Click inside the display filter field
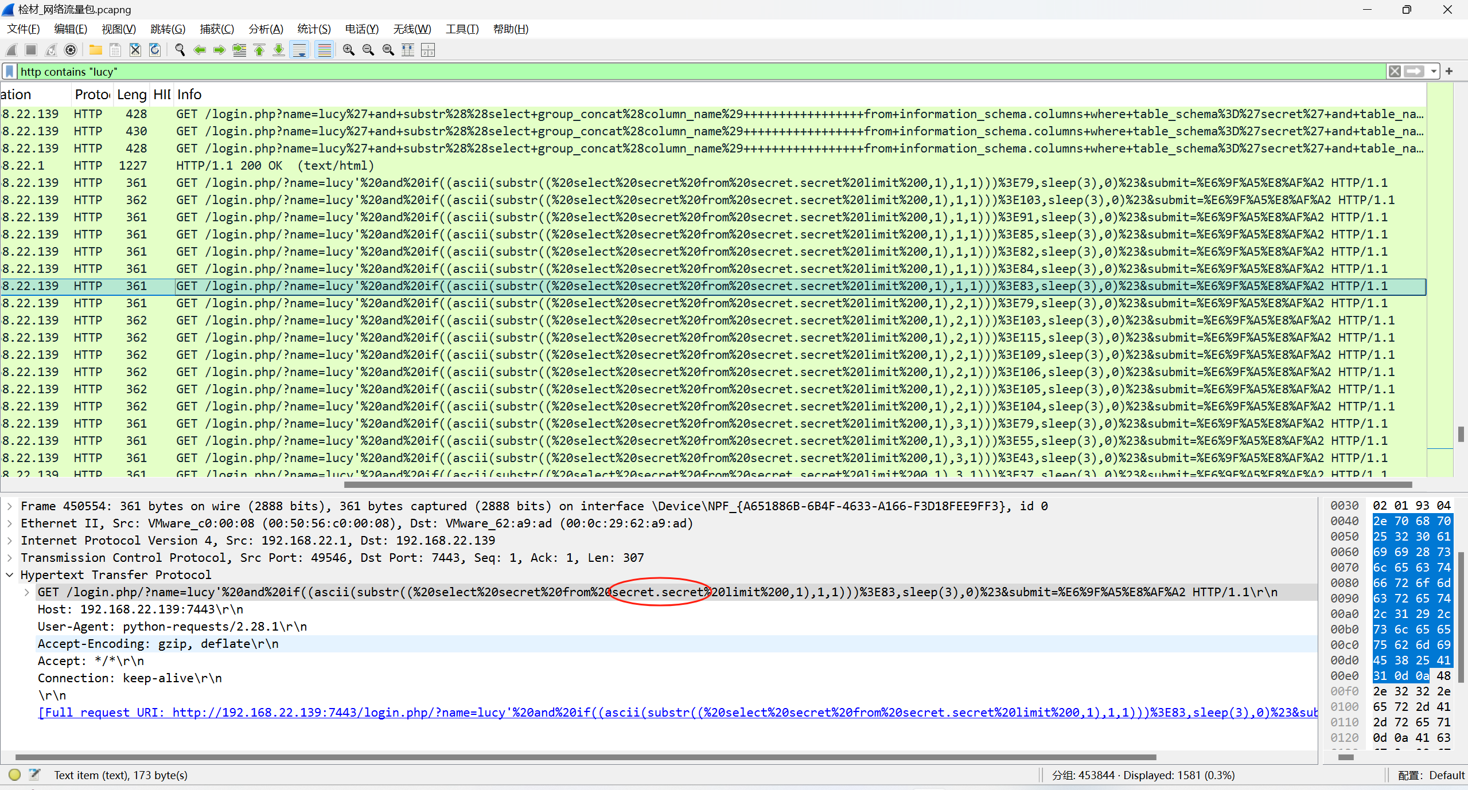 point(688,72)
